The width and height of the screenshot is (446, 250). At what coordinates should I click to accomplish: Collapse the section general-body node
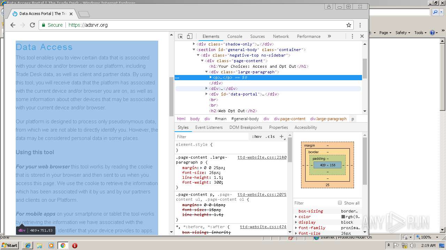click(194, 50)
